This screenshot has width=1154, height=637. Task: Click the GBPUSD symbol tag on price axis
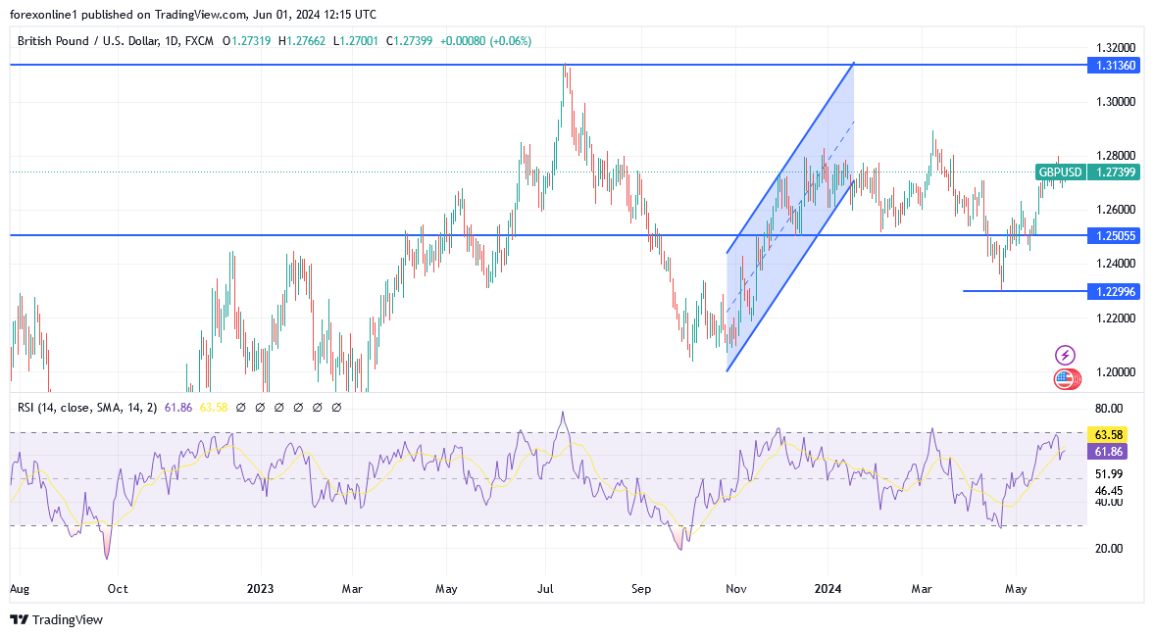tap(1060, 172)
